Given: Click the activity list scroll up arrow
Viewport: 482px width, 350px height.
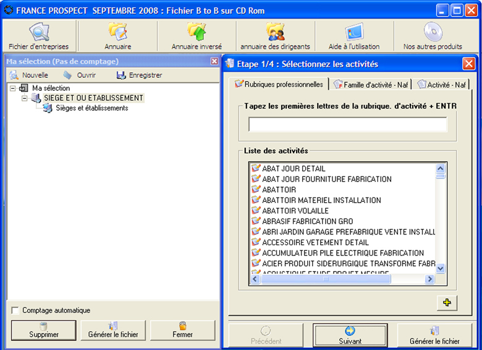Looking at the screenshot, I should pos(440,169).
